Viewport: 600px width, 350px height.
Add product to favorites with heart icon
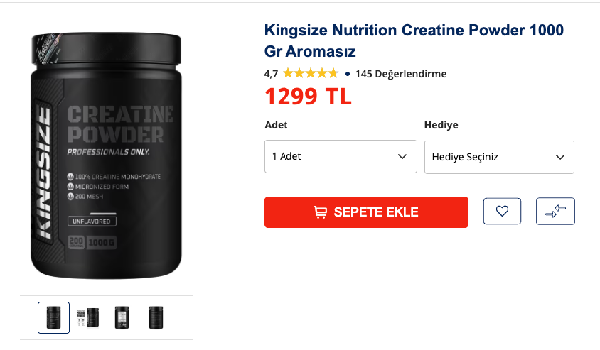[502, 211]
